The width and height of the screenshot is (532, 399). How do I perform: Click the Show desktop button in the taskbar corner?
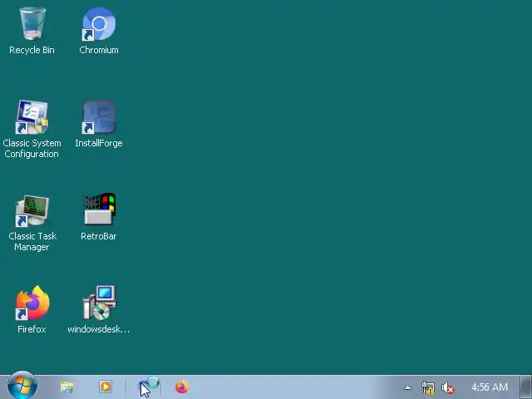pyautogui.click(x=526, y=387)
